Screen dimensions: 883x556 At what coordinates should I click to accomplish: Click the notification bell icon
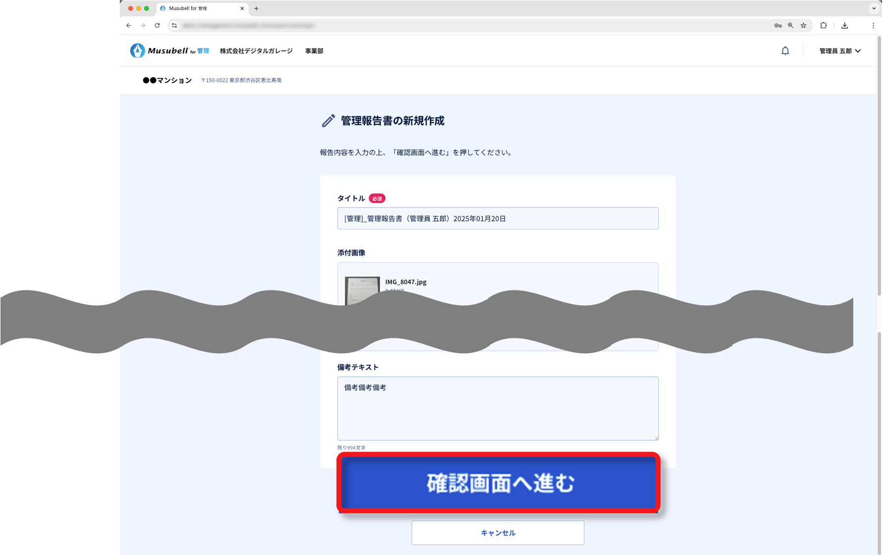785,51
